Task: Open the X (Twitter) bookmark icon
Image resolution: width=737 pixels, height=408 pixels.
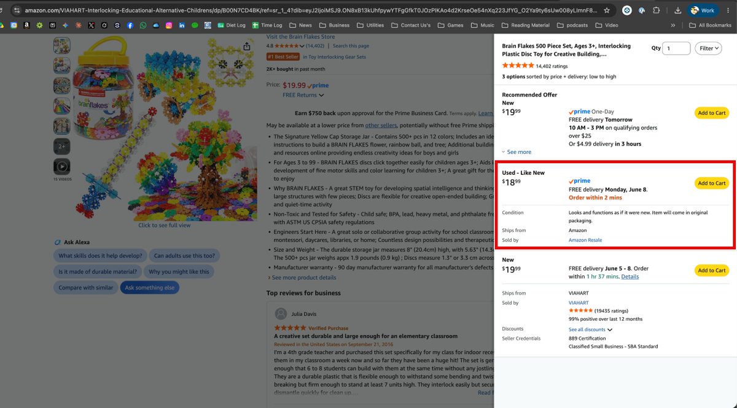Action: coord(91,25)
